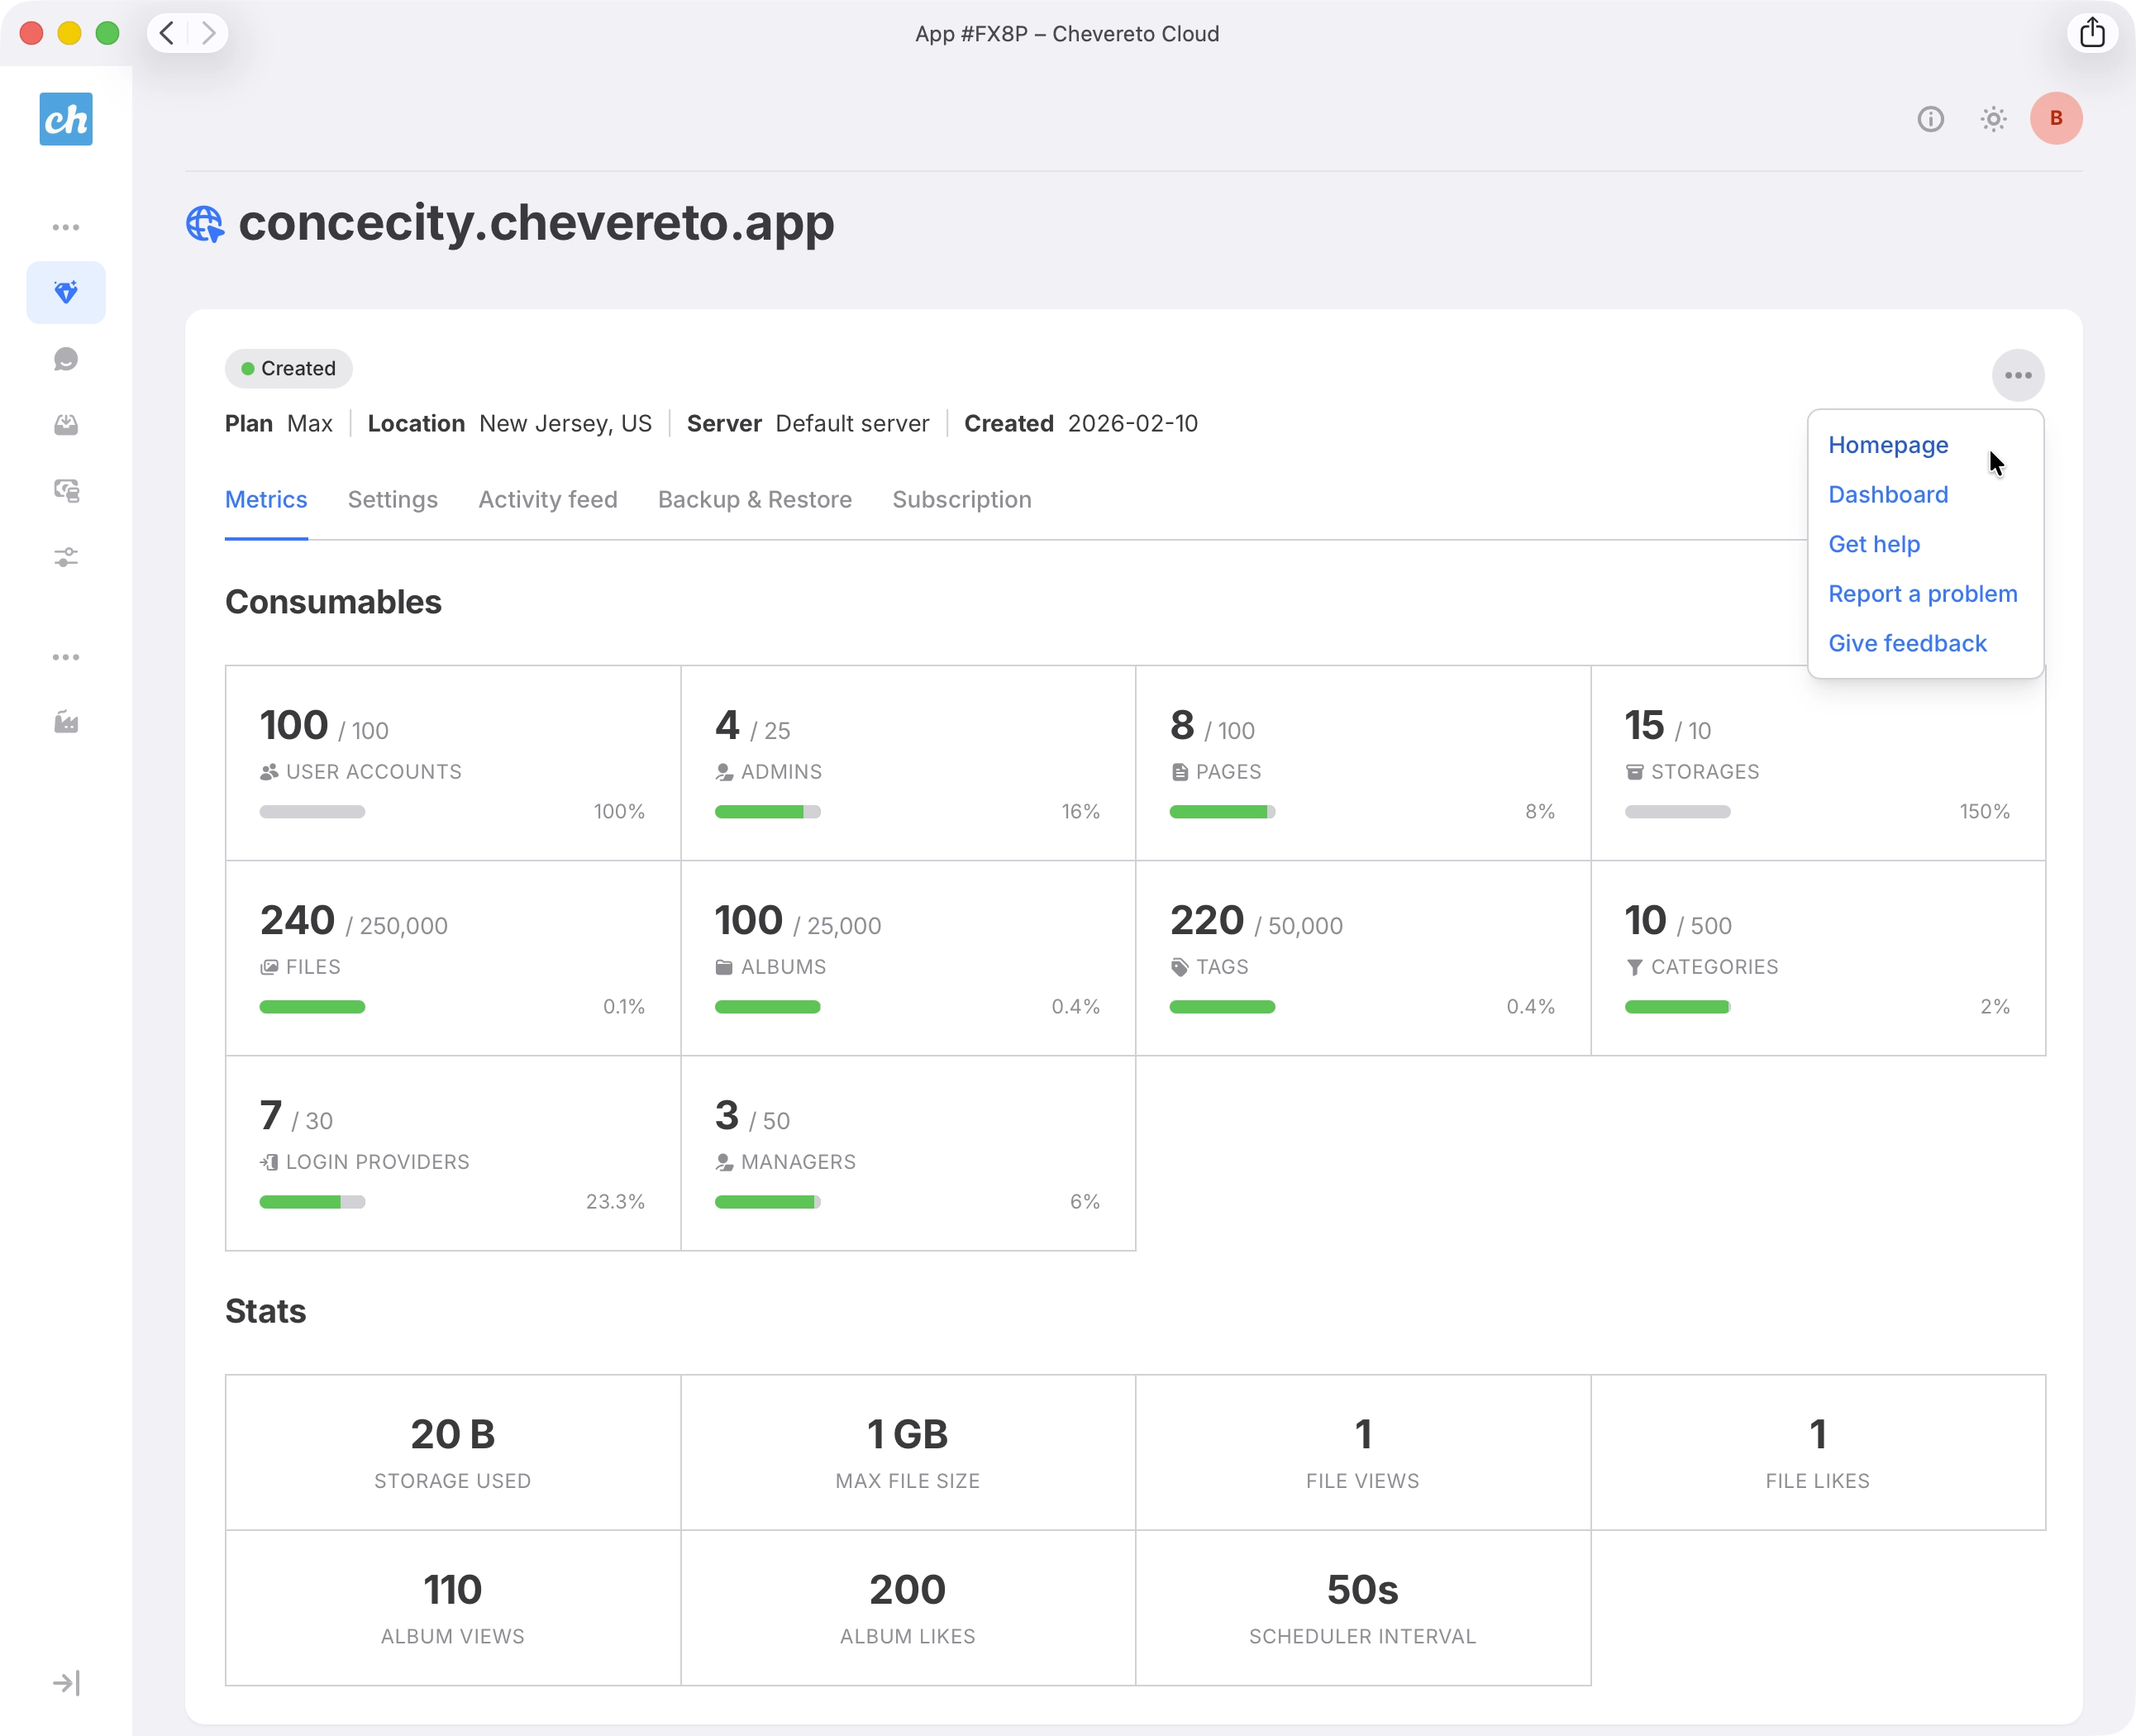
Task: Open the factory sidebar icon
Action: [x=66, y=722]
